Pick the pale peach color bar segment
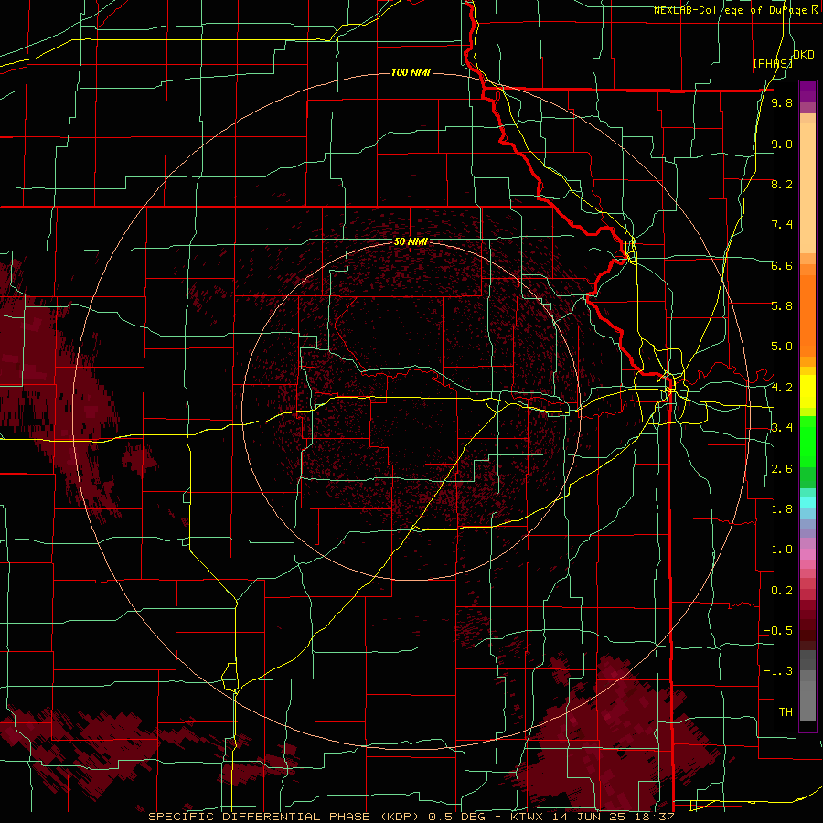Viewport: 823px width, 823px height. (x=807, y=189)
